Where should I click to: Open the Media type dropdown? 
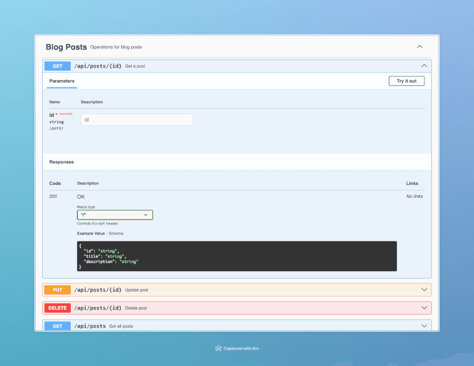click(x=115, y=215)
